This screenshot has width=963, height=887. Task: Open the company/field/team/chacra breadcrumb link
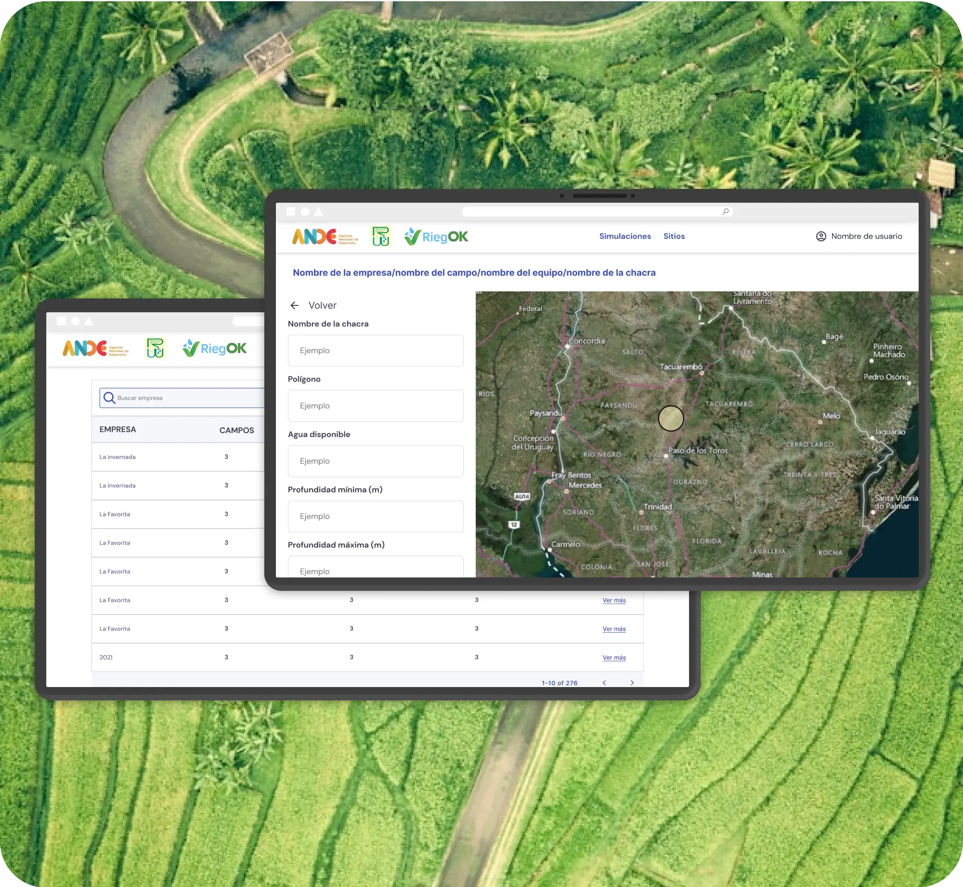click(x=474, y=272)
